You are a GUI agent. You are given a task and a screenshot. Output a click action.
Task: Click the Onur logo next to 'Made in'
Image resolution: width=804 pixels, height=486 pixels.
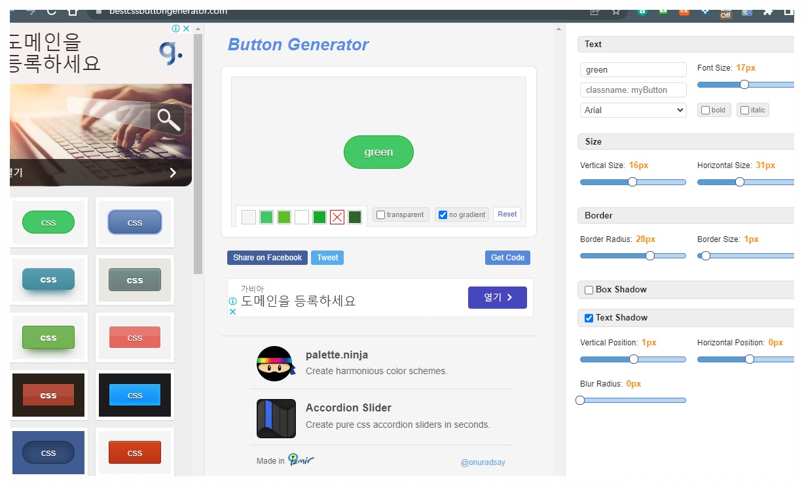click(301, 460)
